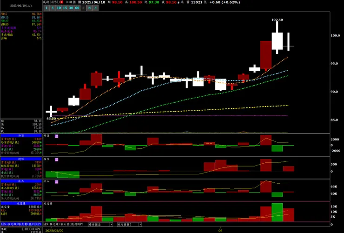Click the tall white 102.50 candlestick
This screenshot has height=233, width=344.
click(277, 41)
